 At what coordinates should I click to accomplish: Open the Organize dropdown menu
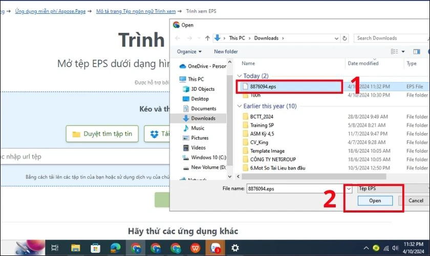(x=189, y=52)
